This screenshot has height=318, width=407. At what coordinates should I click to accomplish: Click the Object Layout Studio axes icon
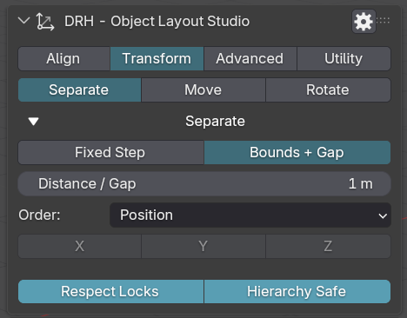coord(45,22)
